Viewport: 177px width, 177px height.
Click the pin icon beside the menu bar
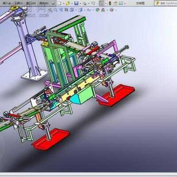click(x=54, y=3)
